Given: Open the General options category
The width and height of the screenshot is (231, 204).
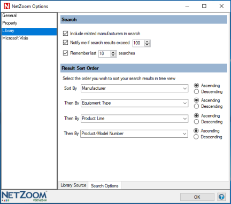Looking at the screenshot, I should (x=29, y=15).
